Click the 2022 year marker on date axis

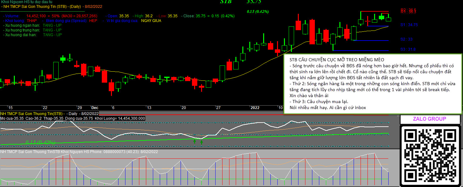coord(255,108)
